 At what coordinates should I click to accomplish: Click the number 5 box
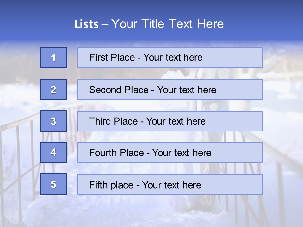pyautogui.click(x=53, y=184)
